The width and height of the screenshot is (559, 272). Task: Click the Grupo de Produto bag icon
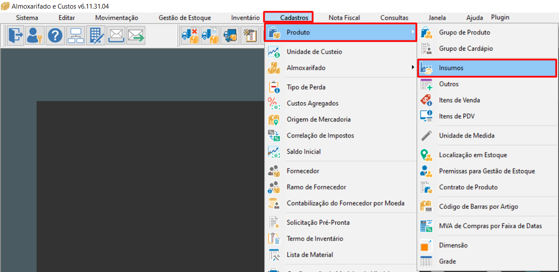tap(426, 32)
